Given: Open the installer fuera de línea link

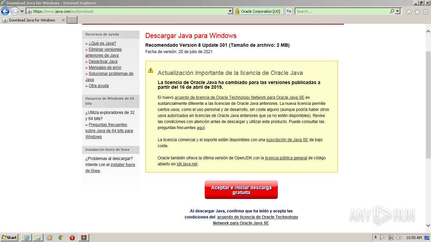Looking at the screenshot, I should tap(110, 168).
